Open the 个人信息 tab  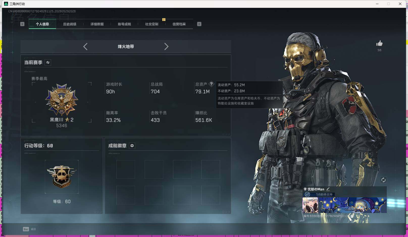pyautogui.click(x=42, y=24)
